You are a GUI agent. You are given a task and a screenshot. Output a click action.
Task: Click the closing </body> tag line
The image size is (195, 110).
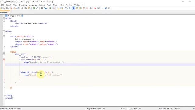click(x=9, y=96)
